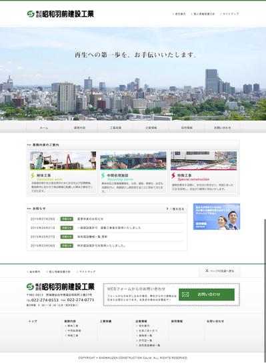This screenshot has width=266, height=363.
Task: Click the green tag badge on the 2015年03月27日 news row
Action: (x=67, y=236)
